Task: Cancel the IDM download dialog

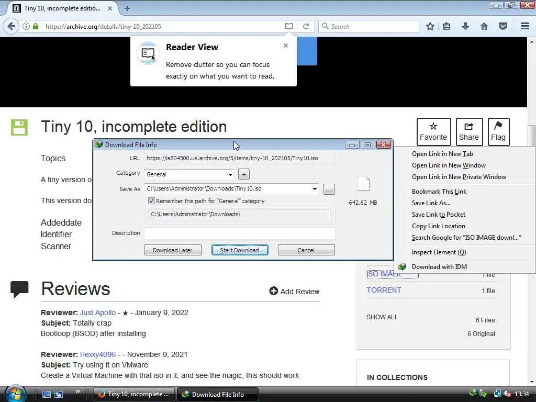Action: point(306,250)
